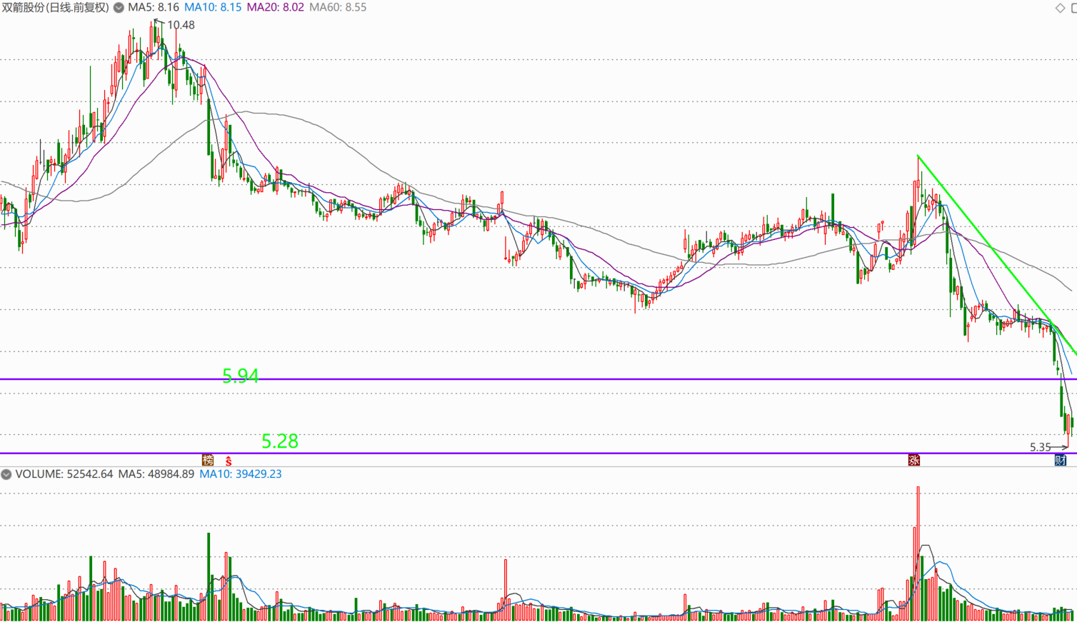Select the MA60: 8.55 indicator label
Screen dimensions: 1077x622
pyautogui.click(x=338, y=7)
